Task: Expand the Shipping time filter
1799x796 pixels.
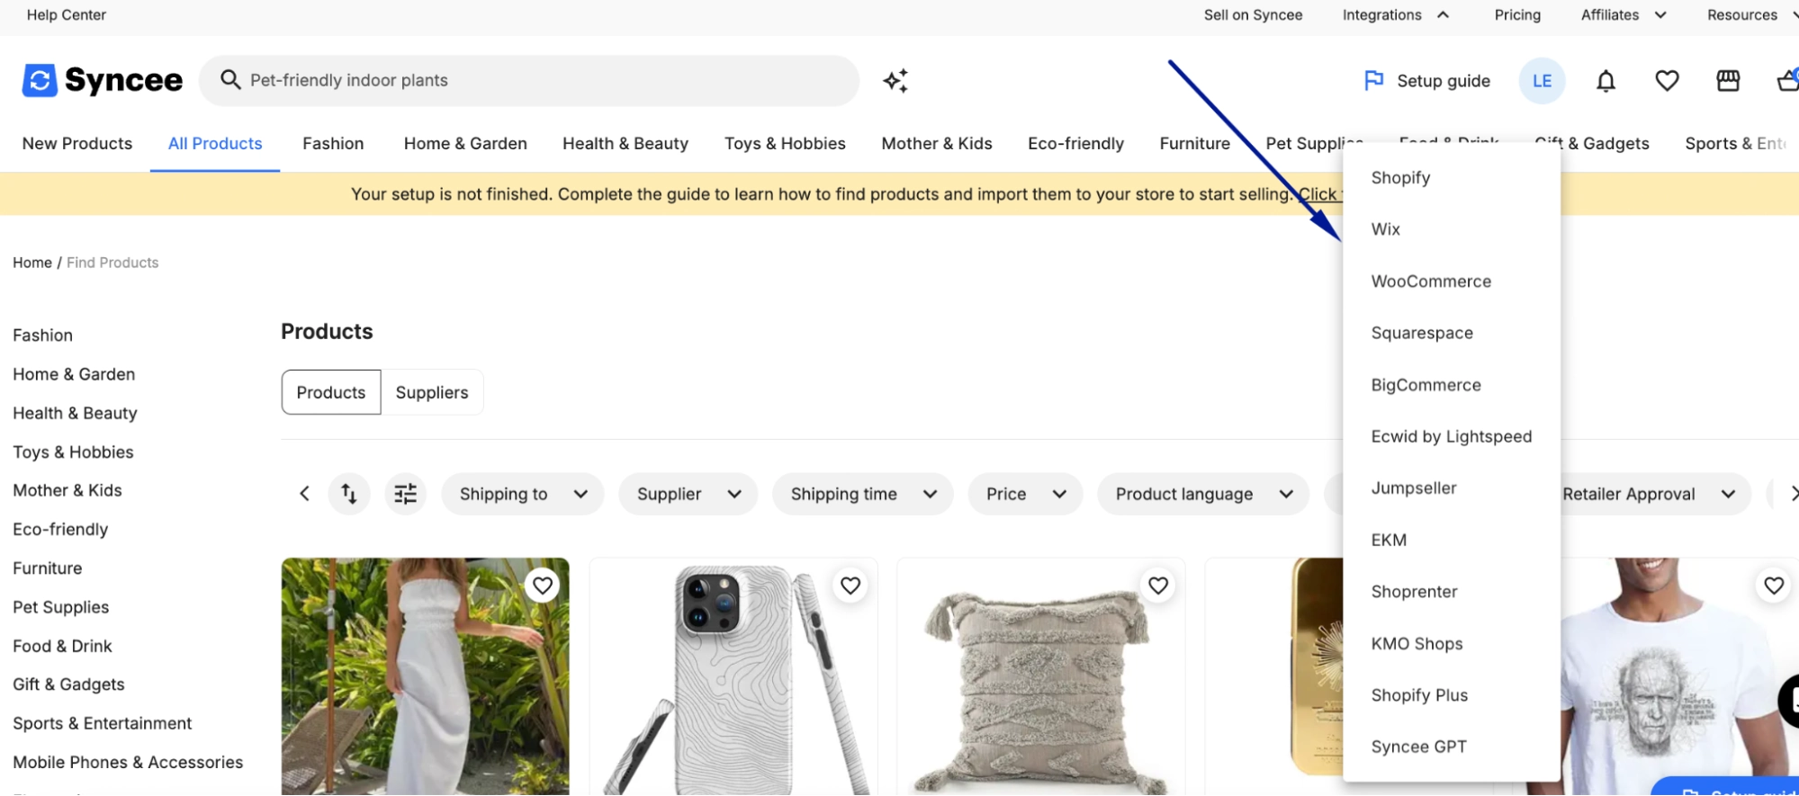Action: (863, 494)
